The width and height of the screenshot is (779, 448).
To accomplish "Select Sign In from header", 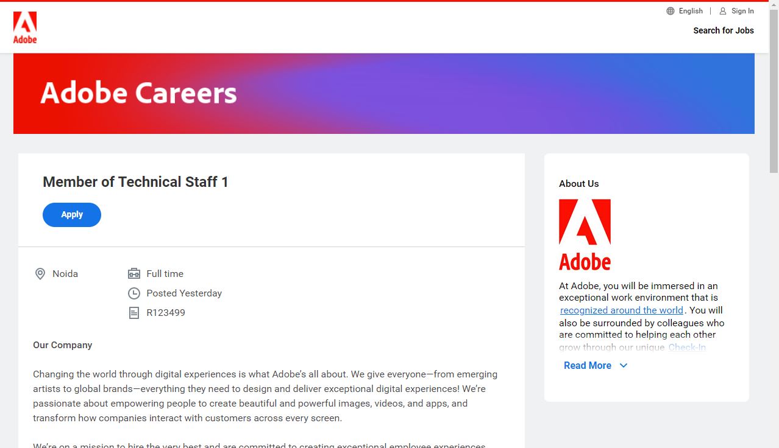I will click(x=742, y=11).
